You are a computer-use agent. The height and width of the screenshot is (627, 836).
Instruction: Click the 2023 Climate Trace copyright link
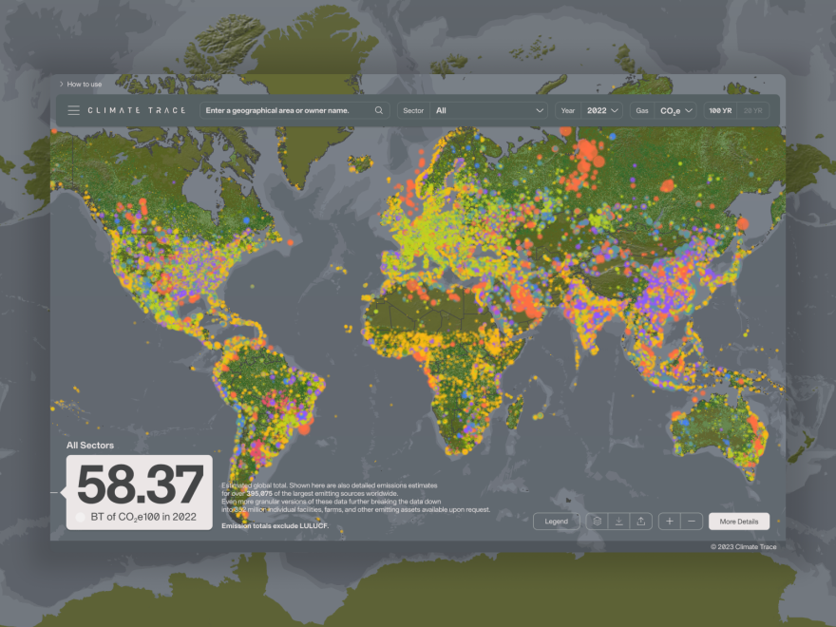coord(744,546)
